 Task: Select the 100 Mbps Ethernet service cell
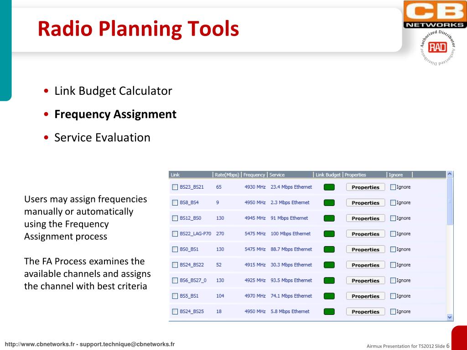coord(291,234)
